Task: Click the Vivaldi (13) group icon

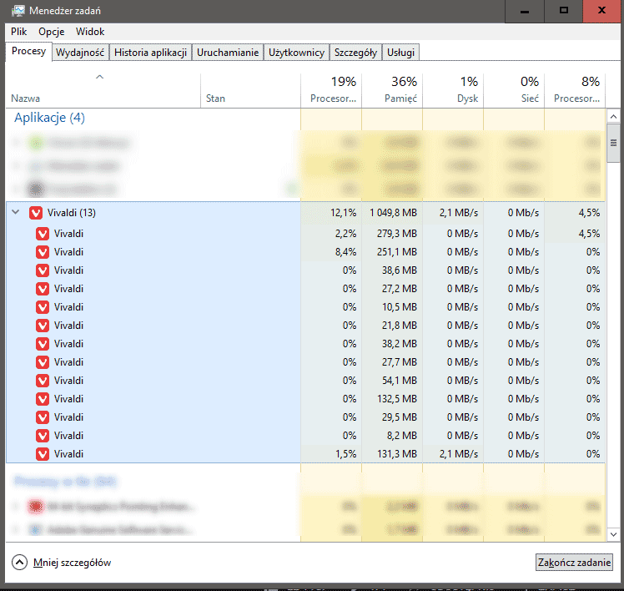Action: pyautogui.click(x=36, y=213)
